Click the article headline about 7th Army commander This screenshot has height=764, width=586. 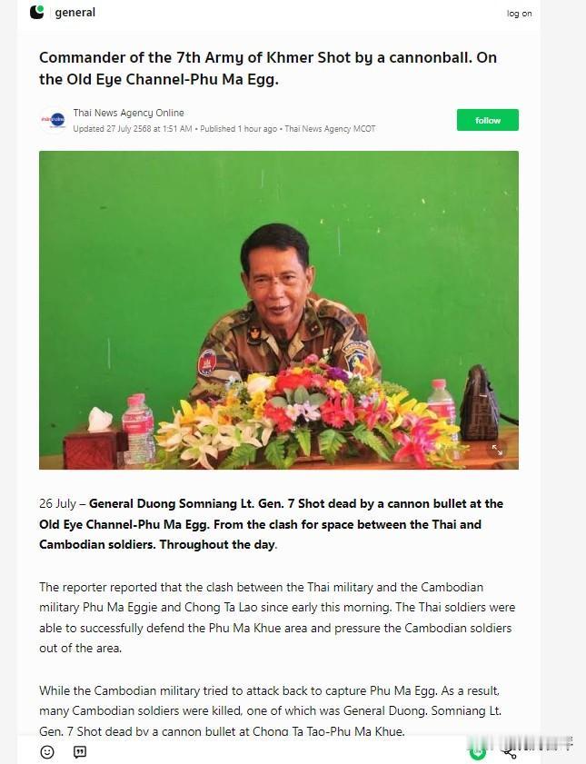point(268,68)
